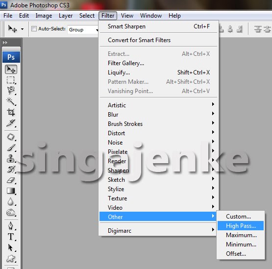Image resolution: width=272 pixels, height=269 pixels.
Task: Select the Horizontal Type tool
Action: 11,237
